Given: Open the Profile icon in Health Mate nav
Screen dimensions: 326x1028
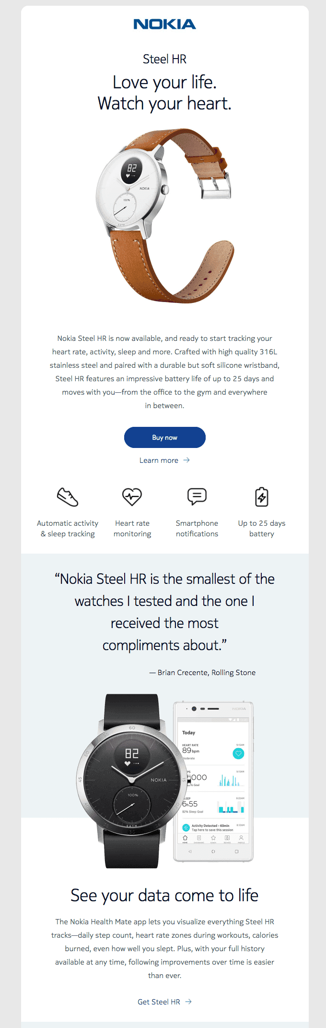Looking at the screenshot, I should pos(241,837).
